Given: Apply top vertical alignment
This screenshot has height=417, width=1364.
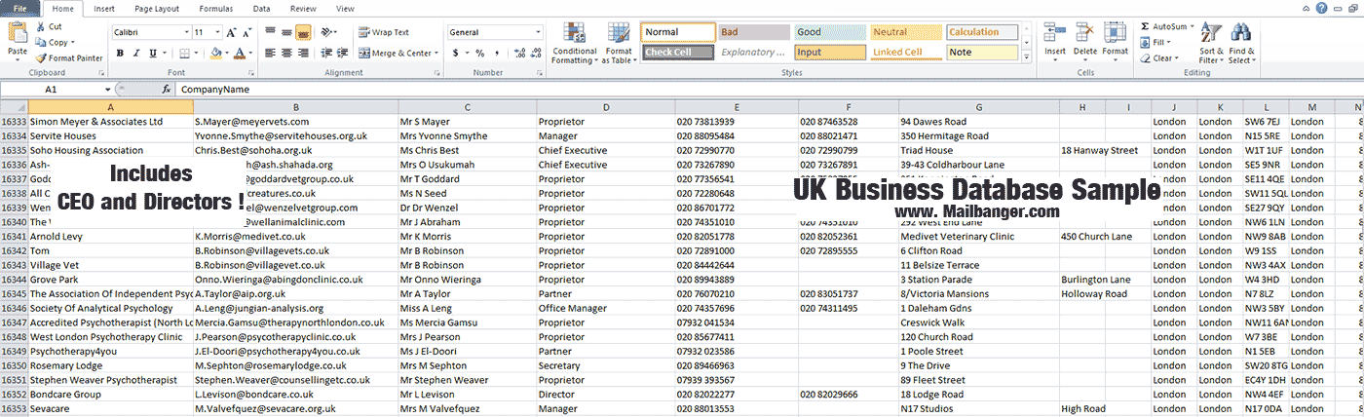Looking at the screenshot, I should click(x=269, y=32).
